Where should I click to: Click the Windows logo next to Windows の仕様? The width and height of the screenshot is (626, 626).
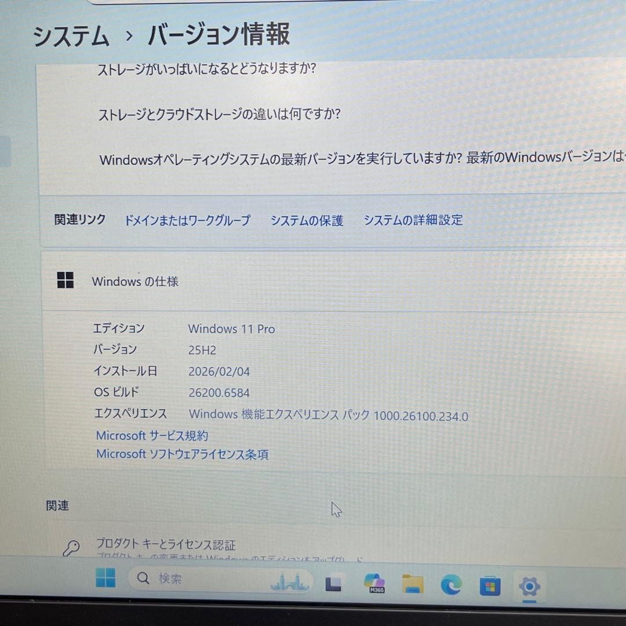pyautogui.click(x=65, y=281)
